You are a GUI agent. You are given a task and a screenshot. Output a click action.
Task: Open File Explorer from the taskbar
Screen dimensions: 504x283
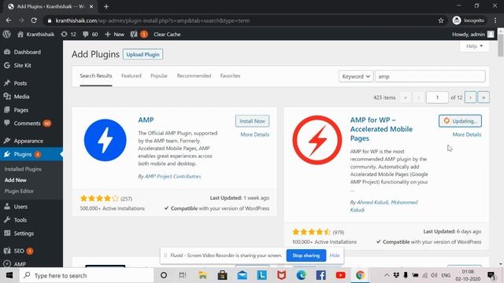tap(202, 275)
